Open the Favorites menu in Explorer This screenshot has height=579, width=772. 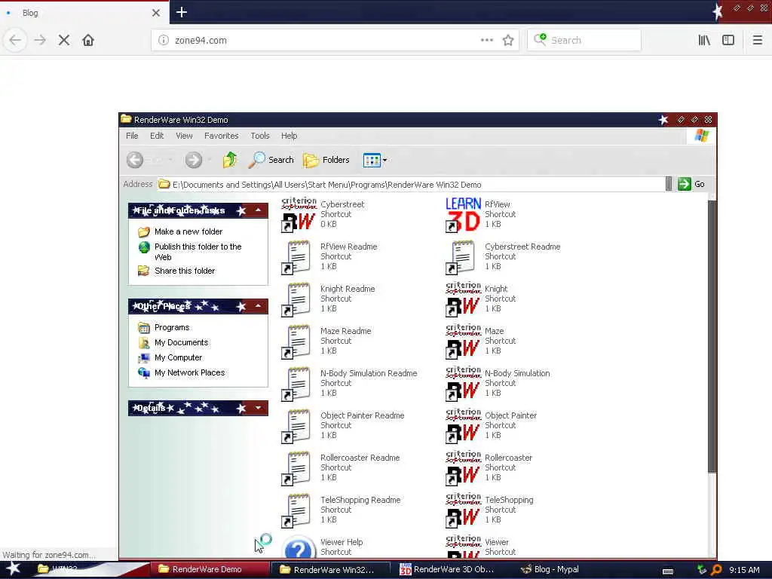222,136
